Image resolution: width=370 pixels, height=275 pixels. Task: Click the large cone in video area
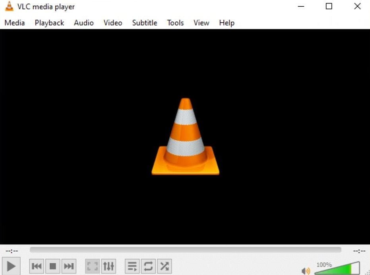[186, 136]
